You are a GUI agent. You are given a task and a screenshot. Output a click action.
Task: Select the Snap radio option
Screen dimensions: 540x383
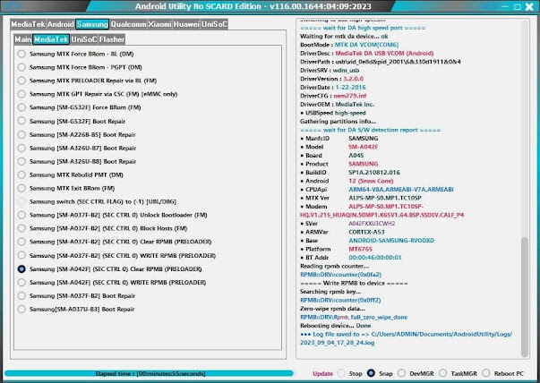(371, 373)
